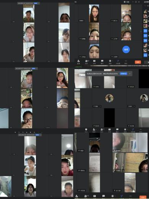The width and height of the screenshot is (149, 199).
Task: Open the grid View menu in the title bar
Action: tap(126, 2)
